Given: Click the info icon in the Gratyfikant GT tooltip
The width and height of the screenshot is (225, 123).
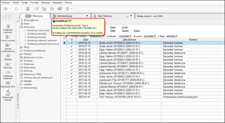Looking at the screenshot, I should coord(54,21).
